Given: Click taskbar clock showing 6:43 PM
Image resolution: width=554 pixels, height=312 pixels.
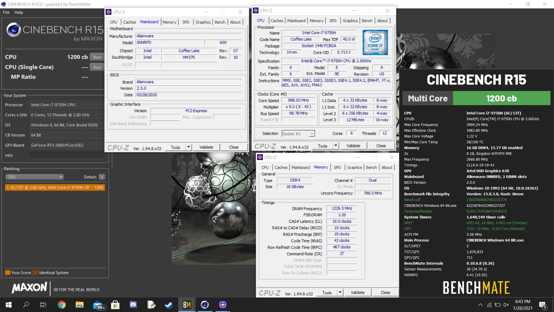Looking at the screenshot, I should (523, 305).
